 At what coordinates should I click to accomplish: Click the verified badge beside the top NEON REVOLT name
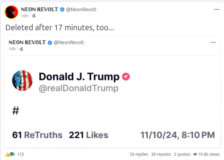click(x=62, y=9)
